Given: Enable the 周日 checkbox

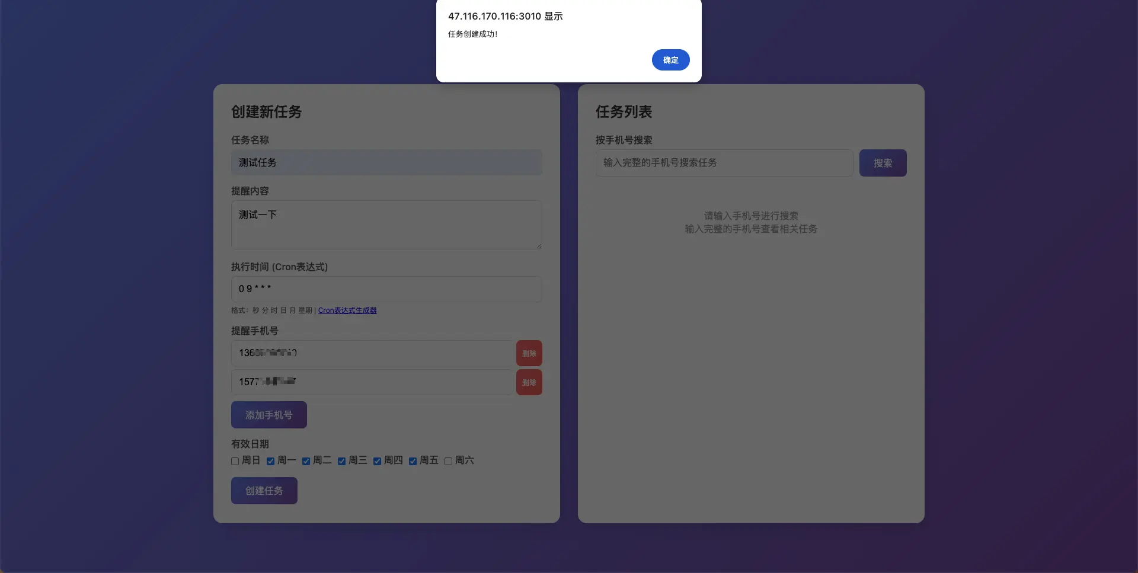Looking at the screenshot, I should pyautogui.click(x=235, y=461).
